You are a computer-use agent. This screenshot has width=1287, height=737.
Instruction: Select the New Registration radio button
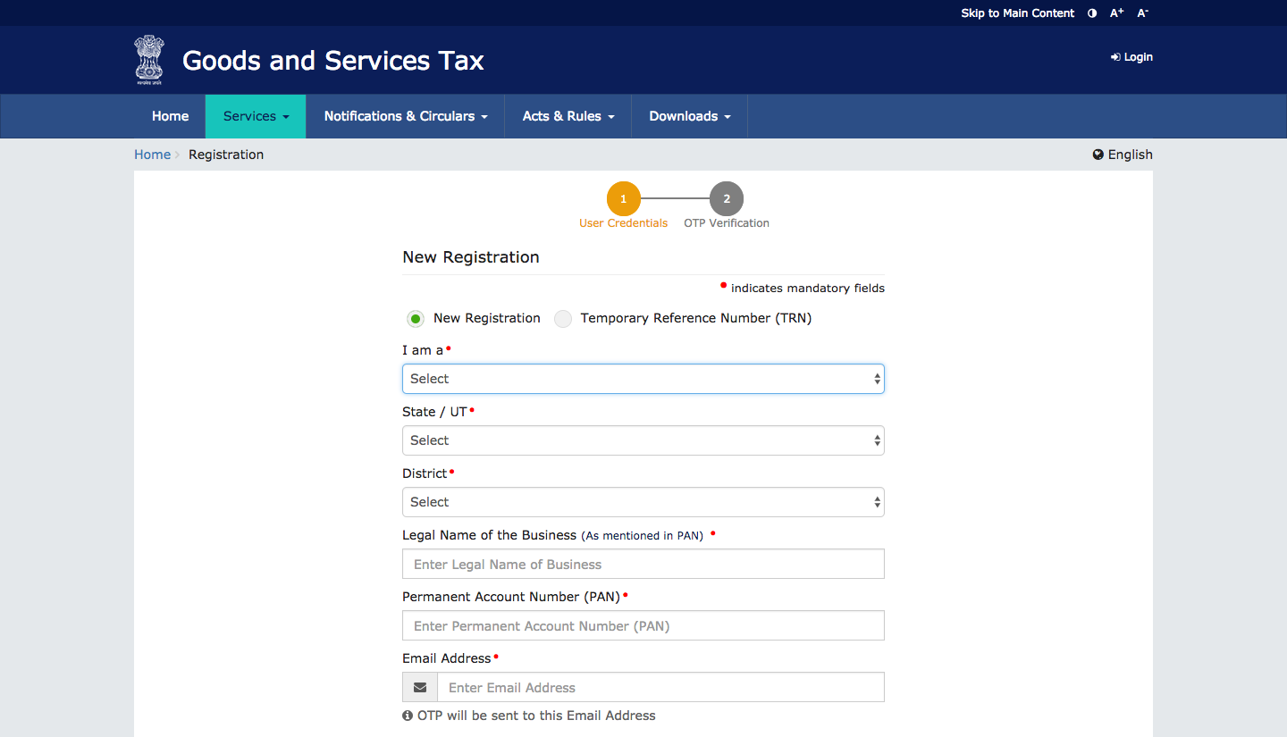tap(416, 319)
